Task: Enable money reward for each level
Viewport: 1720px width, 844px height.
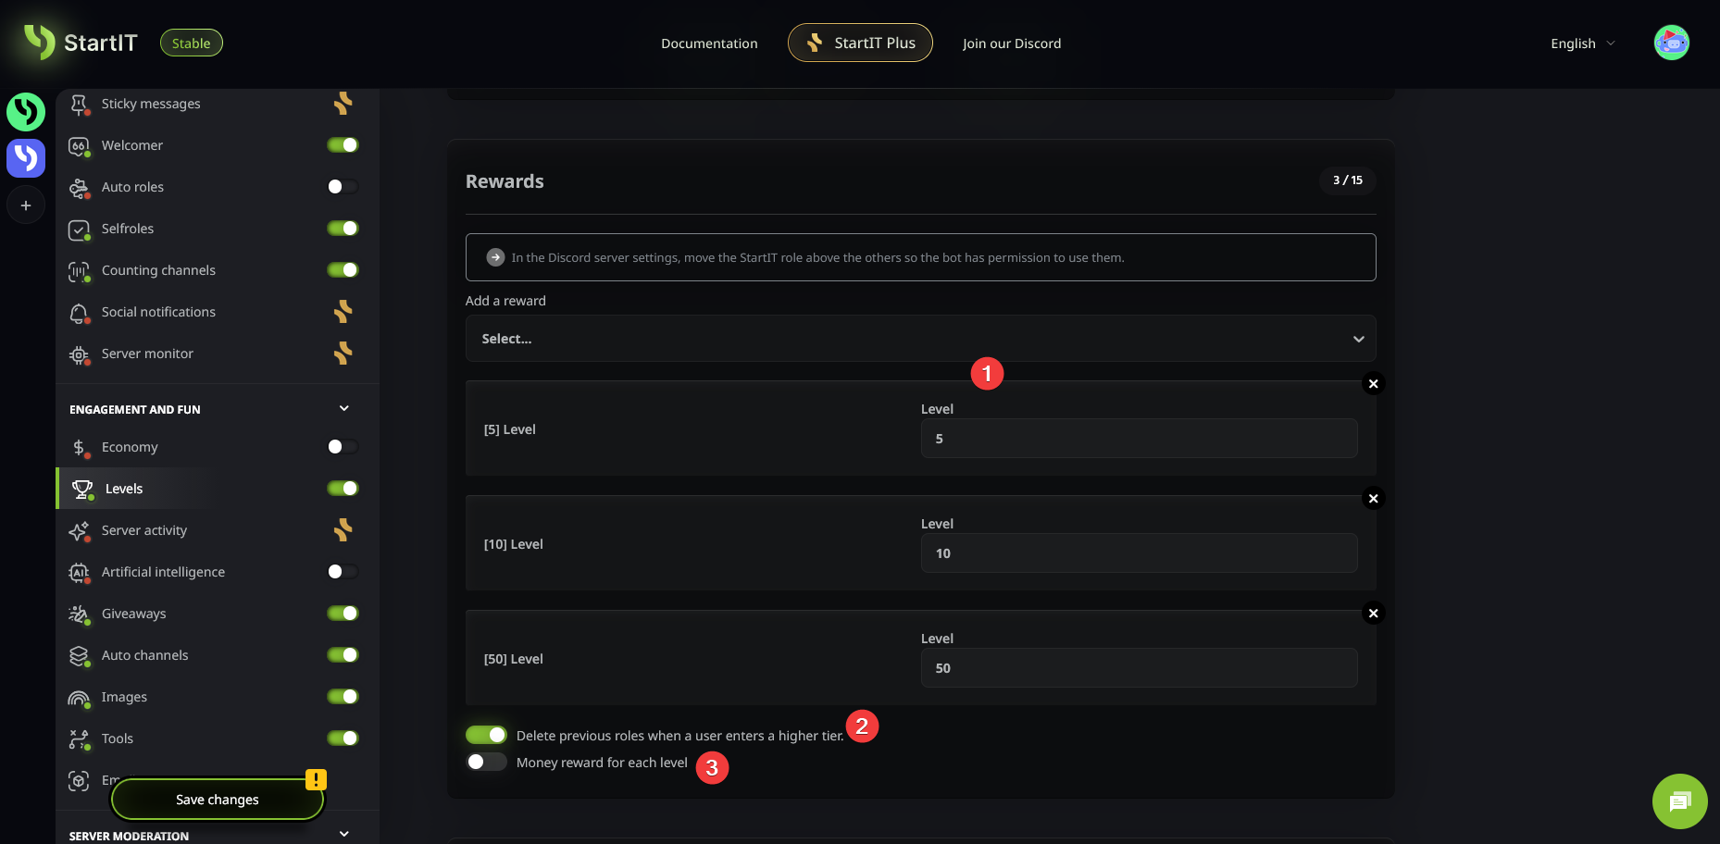Action: click(486, 762)
